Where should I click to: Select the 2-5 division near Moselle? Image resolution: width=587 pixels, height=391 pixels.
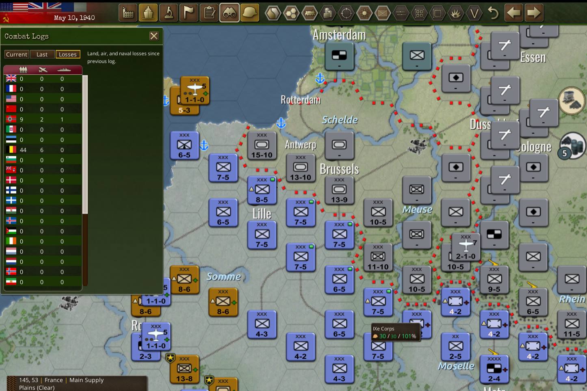click(455, 347)
